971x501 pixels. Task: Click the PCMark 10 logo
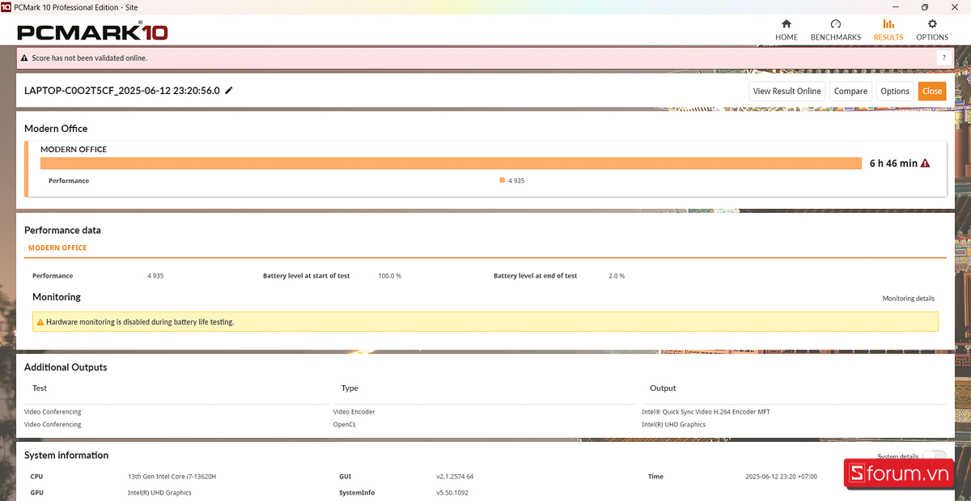(92, 32)
